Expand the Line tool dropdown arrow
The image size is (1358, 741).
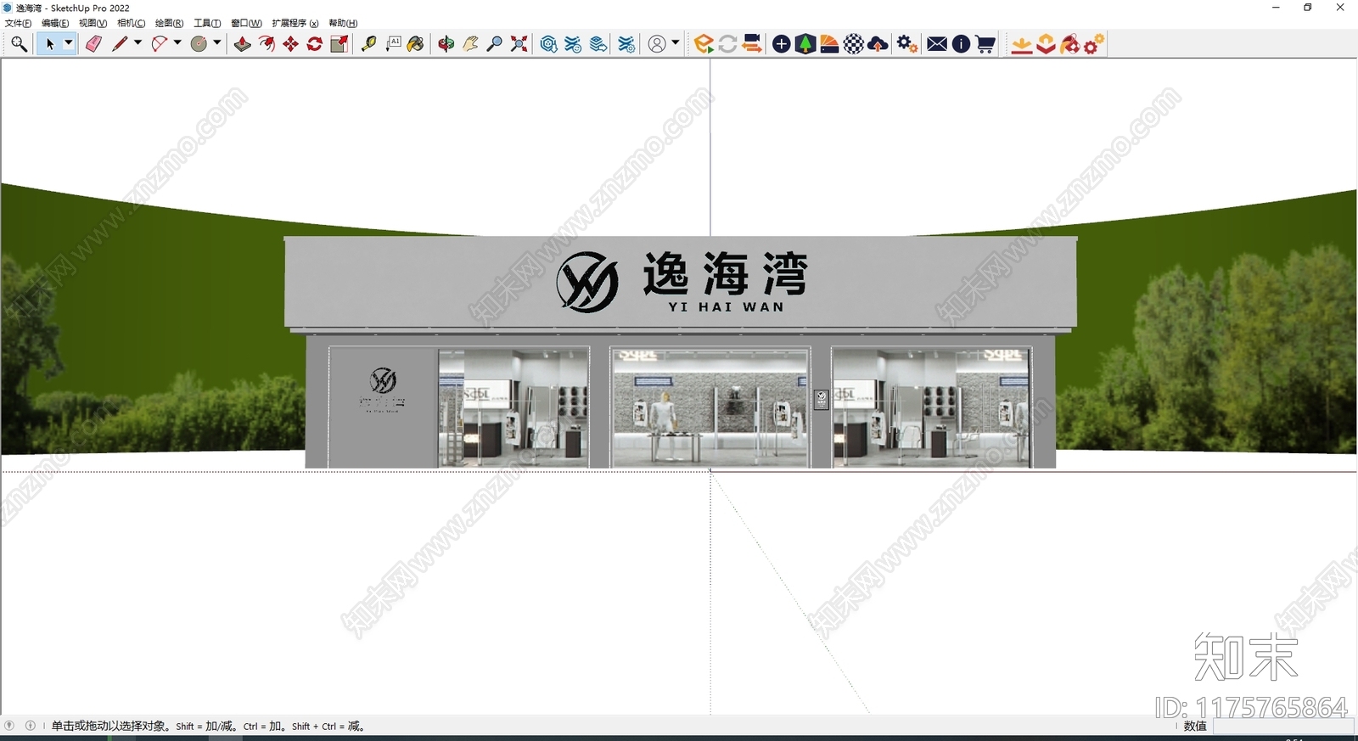click(x=137, y=43)
